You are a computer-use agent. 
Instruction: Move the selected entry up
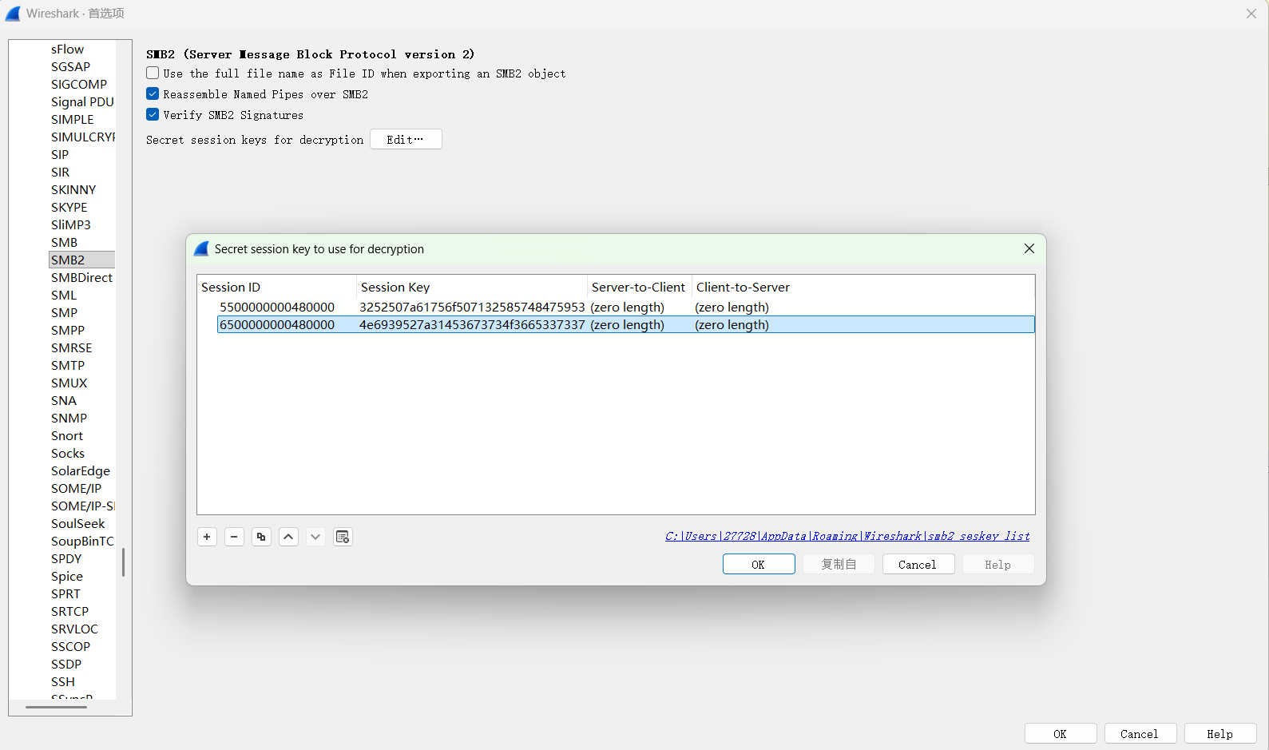pyautogui.click(x=288, y=537)
